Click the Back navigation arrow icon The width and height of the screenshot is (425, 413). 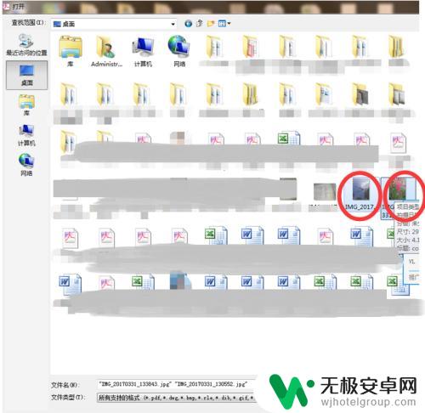point(188,24)
